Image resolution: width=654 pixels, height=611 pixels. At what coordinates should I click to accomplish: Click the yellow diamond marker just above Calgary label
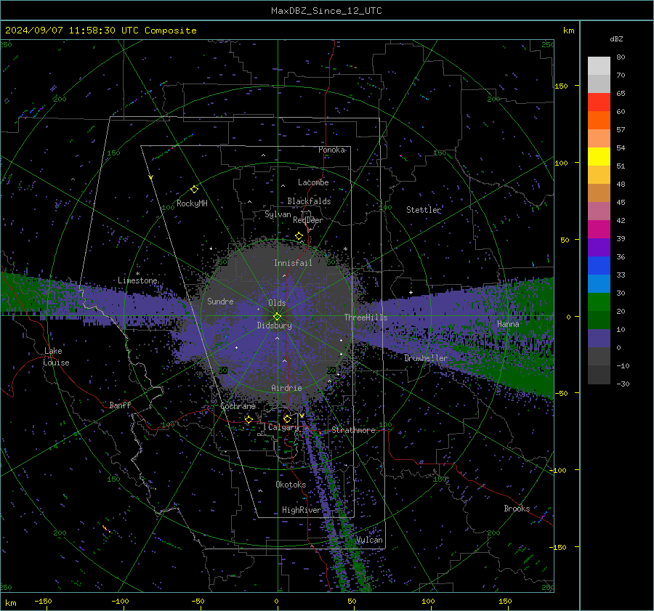click(x=287, y=418)
